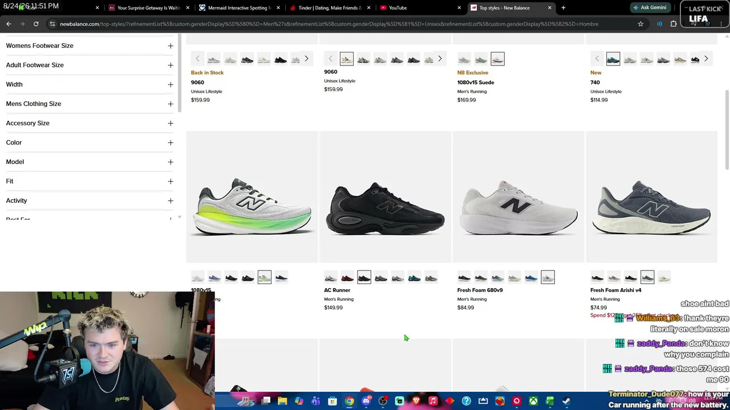Bookmark this page with the star icon
Viewport: 730px width, 410px height.
[x=640, y=24]
